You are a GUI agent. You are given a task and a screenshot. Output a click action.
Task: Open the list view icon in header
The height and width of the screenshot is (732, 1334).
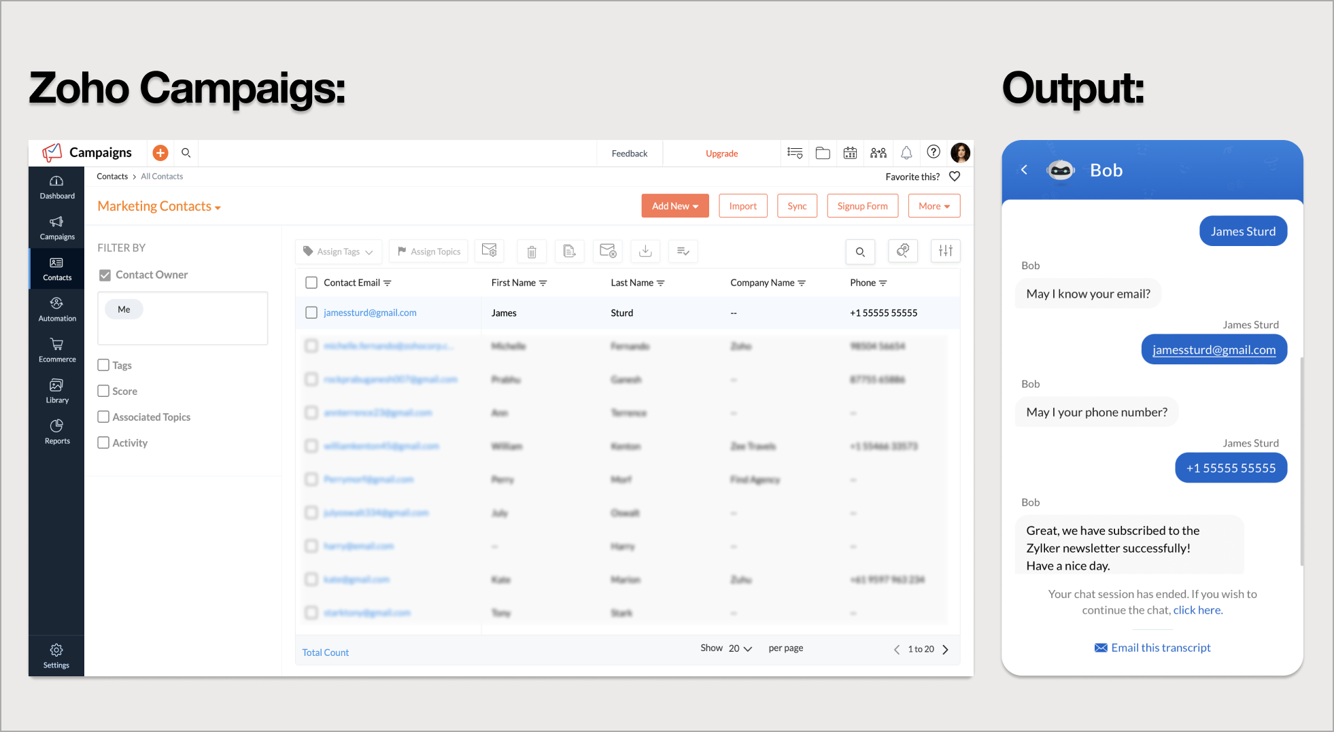(795, 153)
